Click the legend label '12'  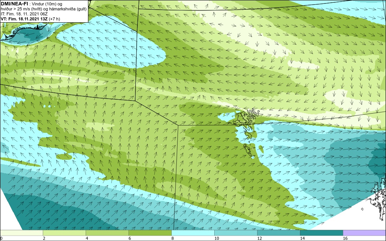click(x=259, y=238)
